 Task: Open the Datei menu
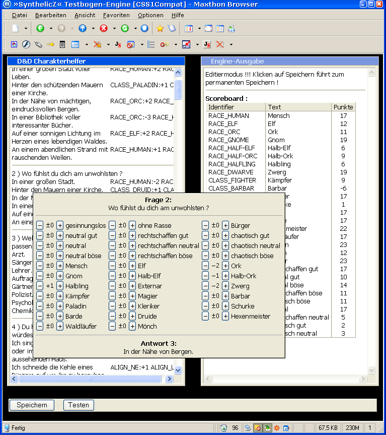[20, 15]
